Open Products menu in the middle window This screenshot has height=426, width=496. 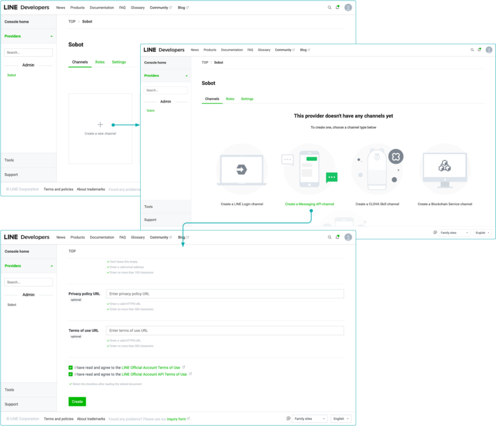click(210, 50)
